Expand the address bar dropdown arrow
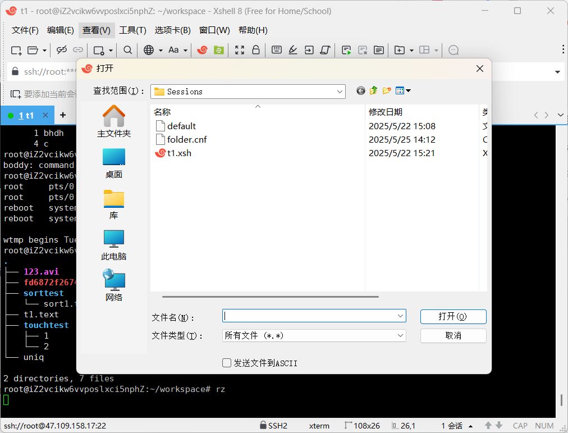The height and width of the screenshot is (433, 568). click(x=557, y=72)
